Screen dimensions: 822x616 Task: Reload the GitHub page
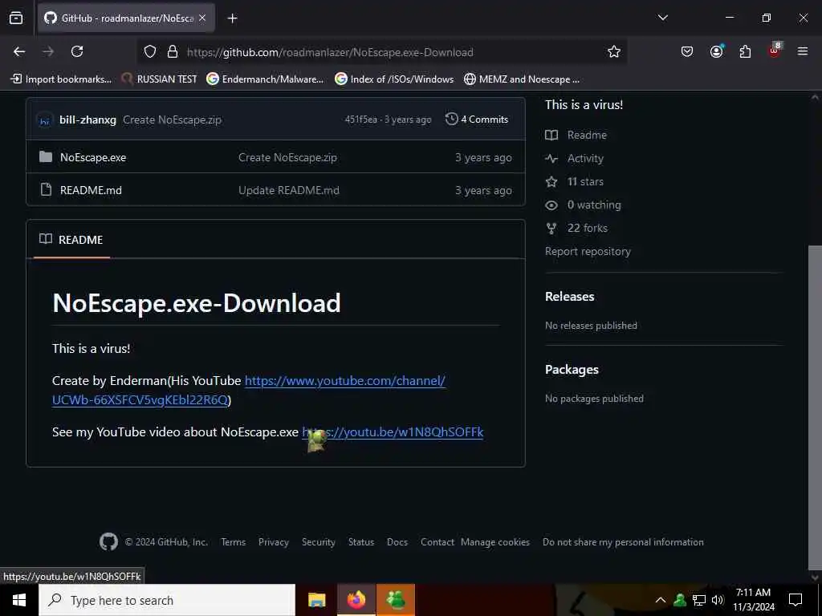tap(77, 51)
